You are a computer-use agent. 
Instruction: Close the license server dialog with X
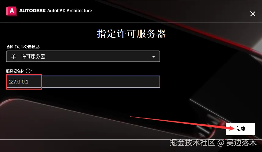253,14
